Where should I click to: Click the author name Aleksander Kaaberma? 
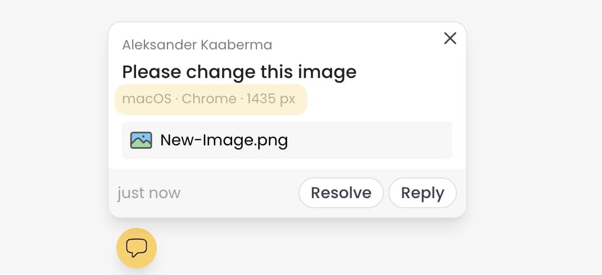pyautogui.click(x=197, y=45)
